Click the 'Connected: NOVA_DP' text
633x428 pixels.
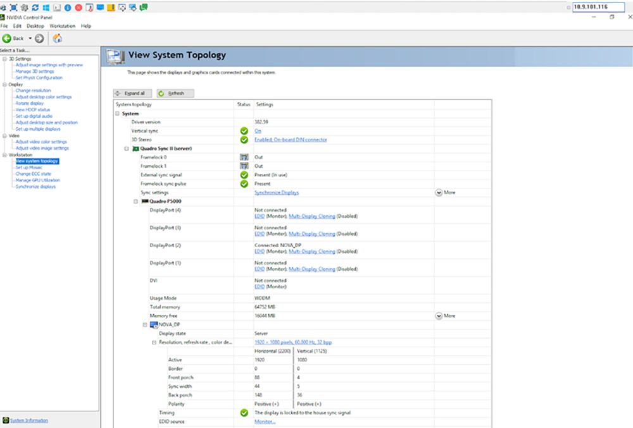pyautogui.click(x=278, y=245)
